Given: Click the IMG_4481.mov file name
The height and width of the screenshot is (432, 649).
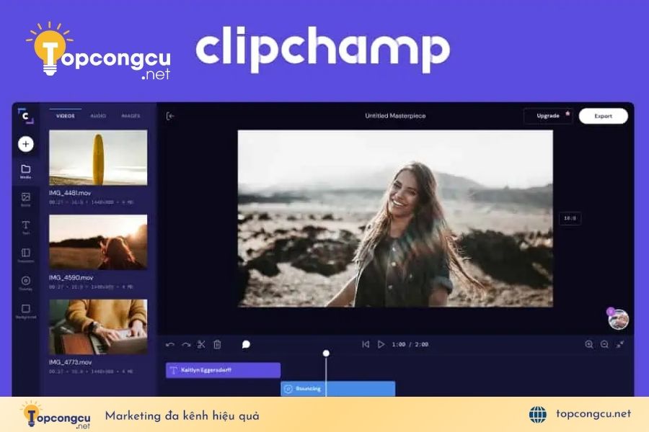Looking at the screenshot, I should (69, 193).
